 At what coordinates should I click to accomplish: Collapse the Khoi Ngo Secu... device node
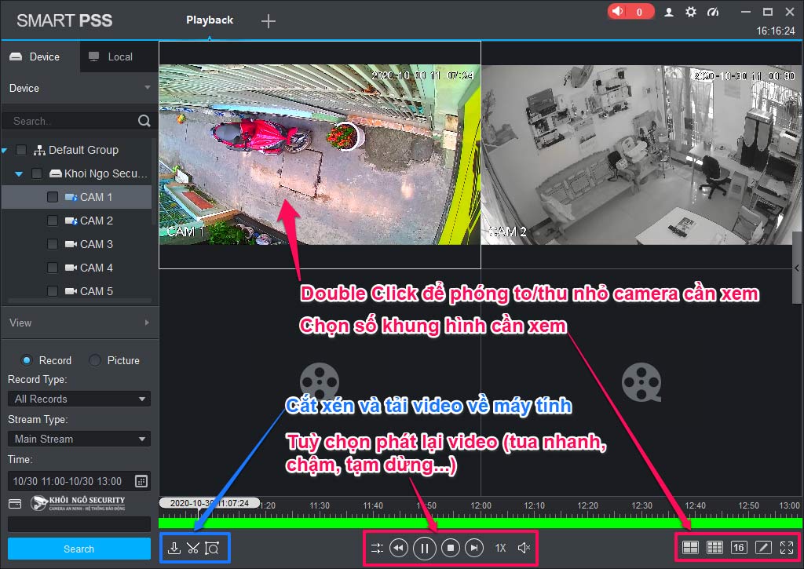(19, 174)
